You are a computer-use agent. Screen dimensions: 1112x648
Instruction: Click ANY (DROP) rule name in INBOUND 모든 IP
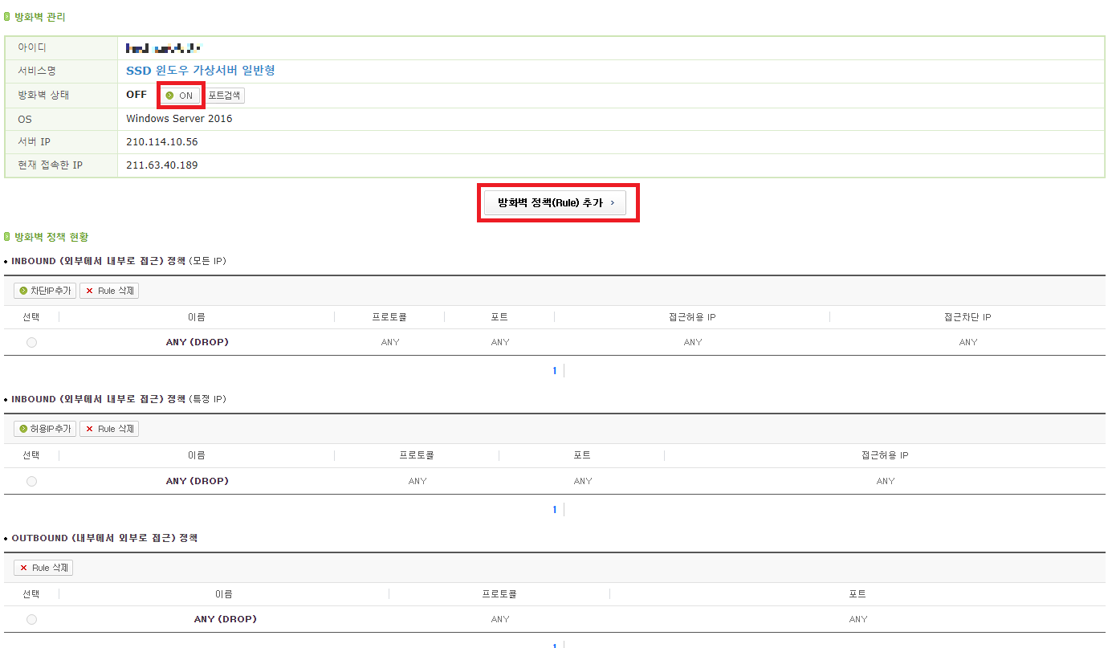pos(197,342)
